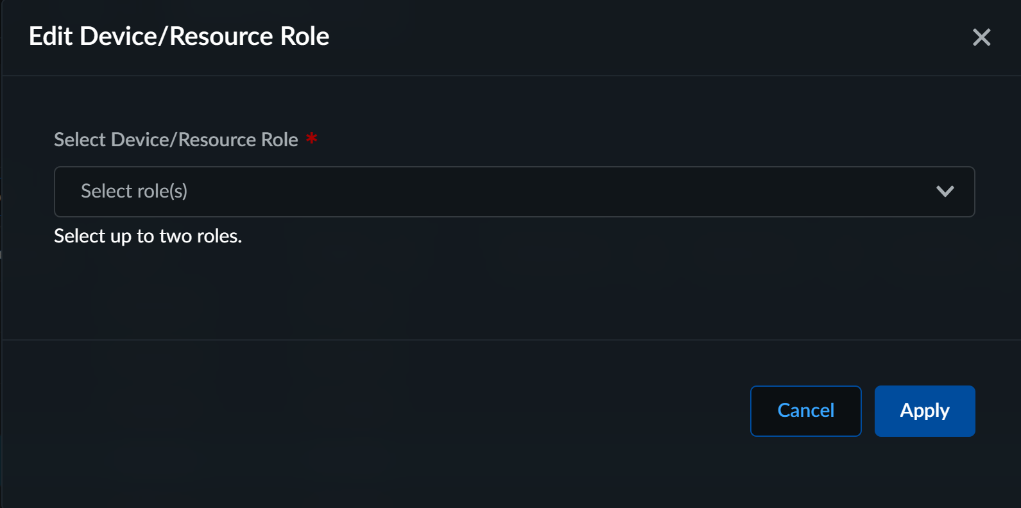
Task: Click the helper text below role dropdown
Action: click(148, 236)
